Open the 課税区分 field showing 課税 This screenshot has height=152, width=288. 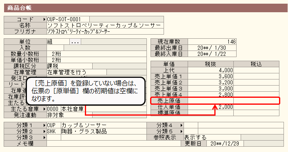[x=69, y=66]
